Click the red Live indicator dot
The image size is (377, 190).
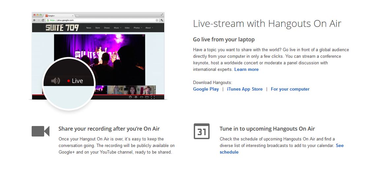coord(69,81)
